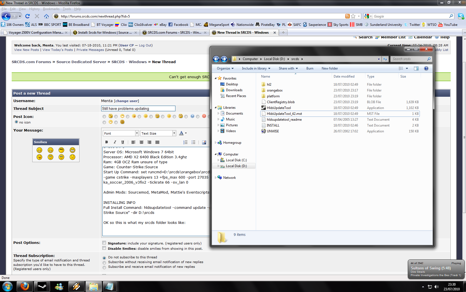Reload the page in Firefox

coord(27,16)
